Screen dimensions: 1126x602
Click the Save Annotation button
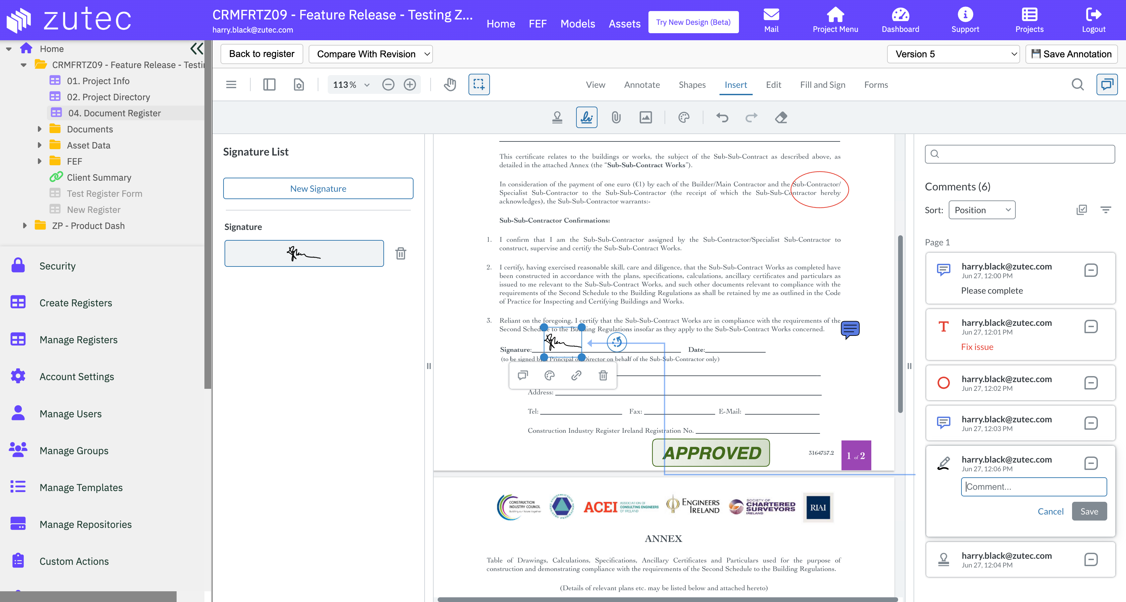(x=1071, y=54)
